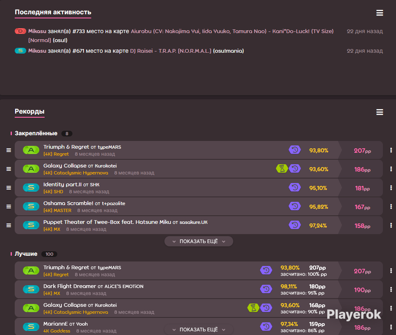Viewport: 396px width, 335px height.
Task: Grab the reorder handle for pinned Galaxy Collapse
Action: pyautogui.click(x=9, y=169)
